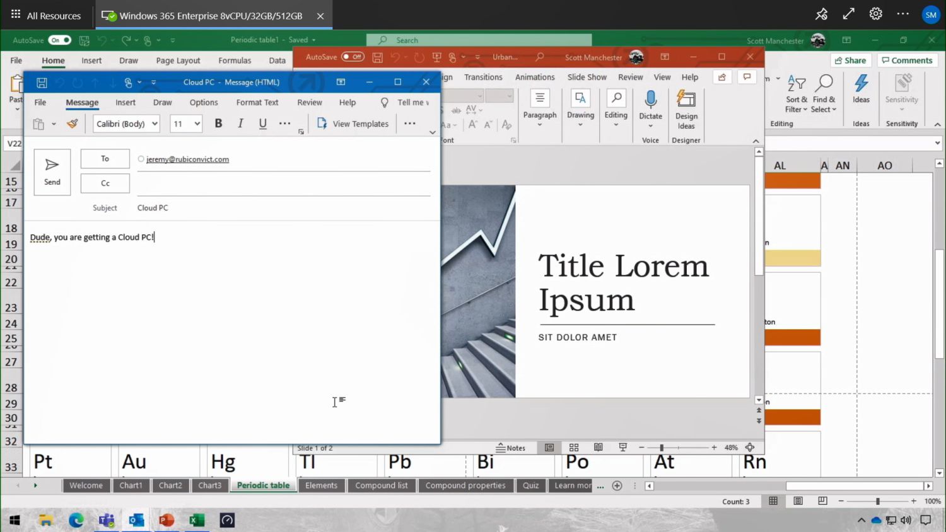Click the Excel Search box

tap(479, 40)
